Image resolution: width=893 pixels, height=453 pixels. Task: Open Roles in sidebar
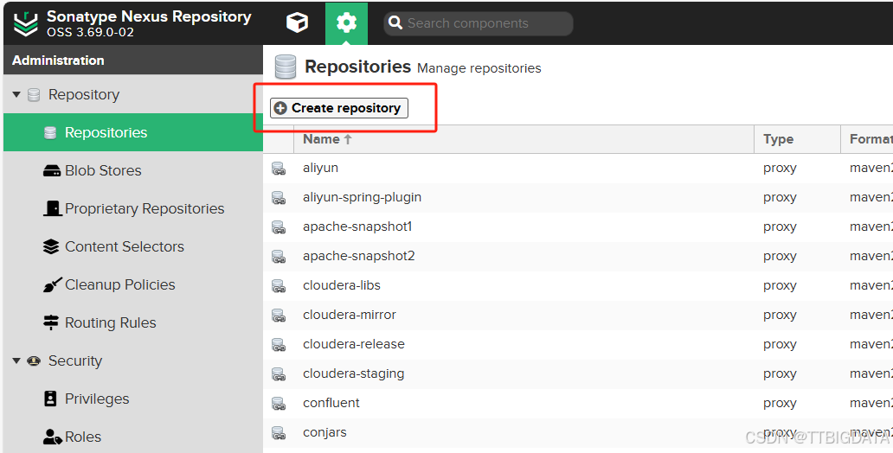point(133,437)
